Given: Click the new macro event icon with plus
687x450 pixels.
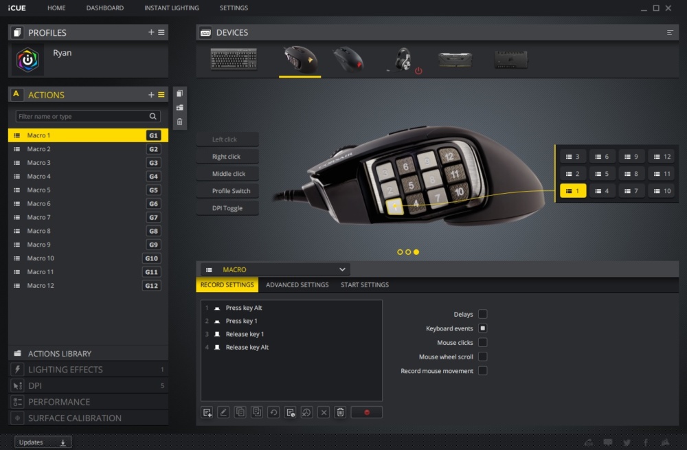Looking at the screenshot, I should (207, 412).
